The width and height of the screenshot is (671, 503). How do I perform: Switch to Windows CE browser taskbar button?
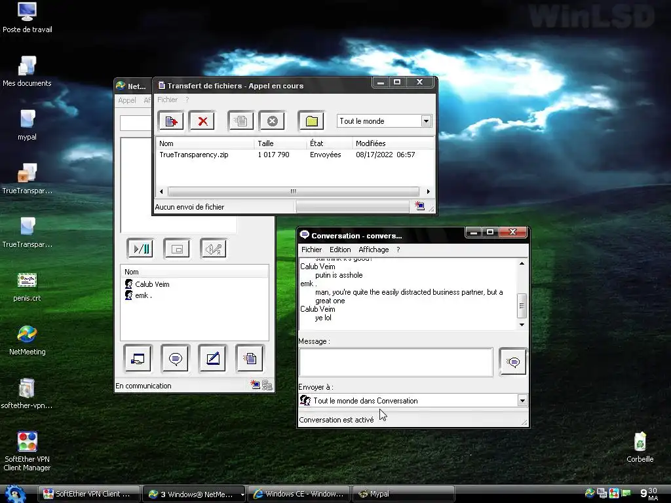tap(299, 494)
